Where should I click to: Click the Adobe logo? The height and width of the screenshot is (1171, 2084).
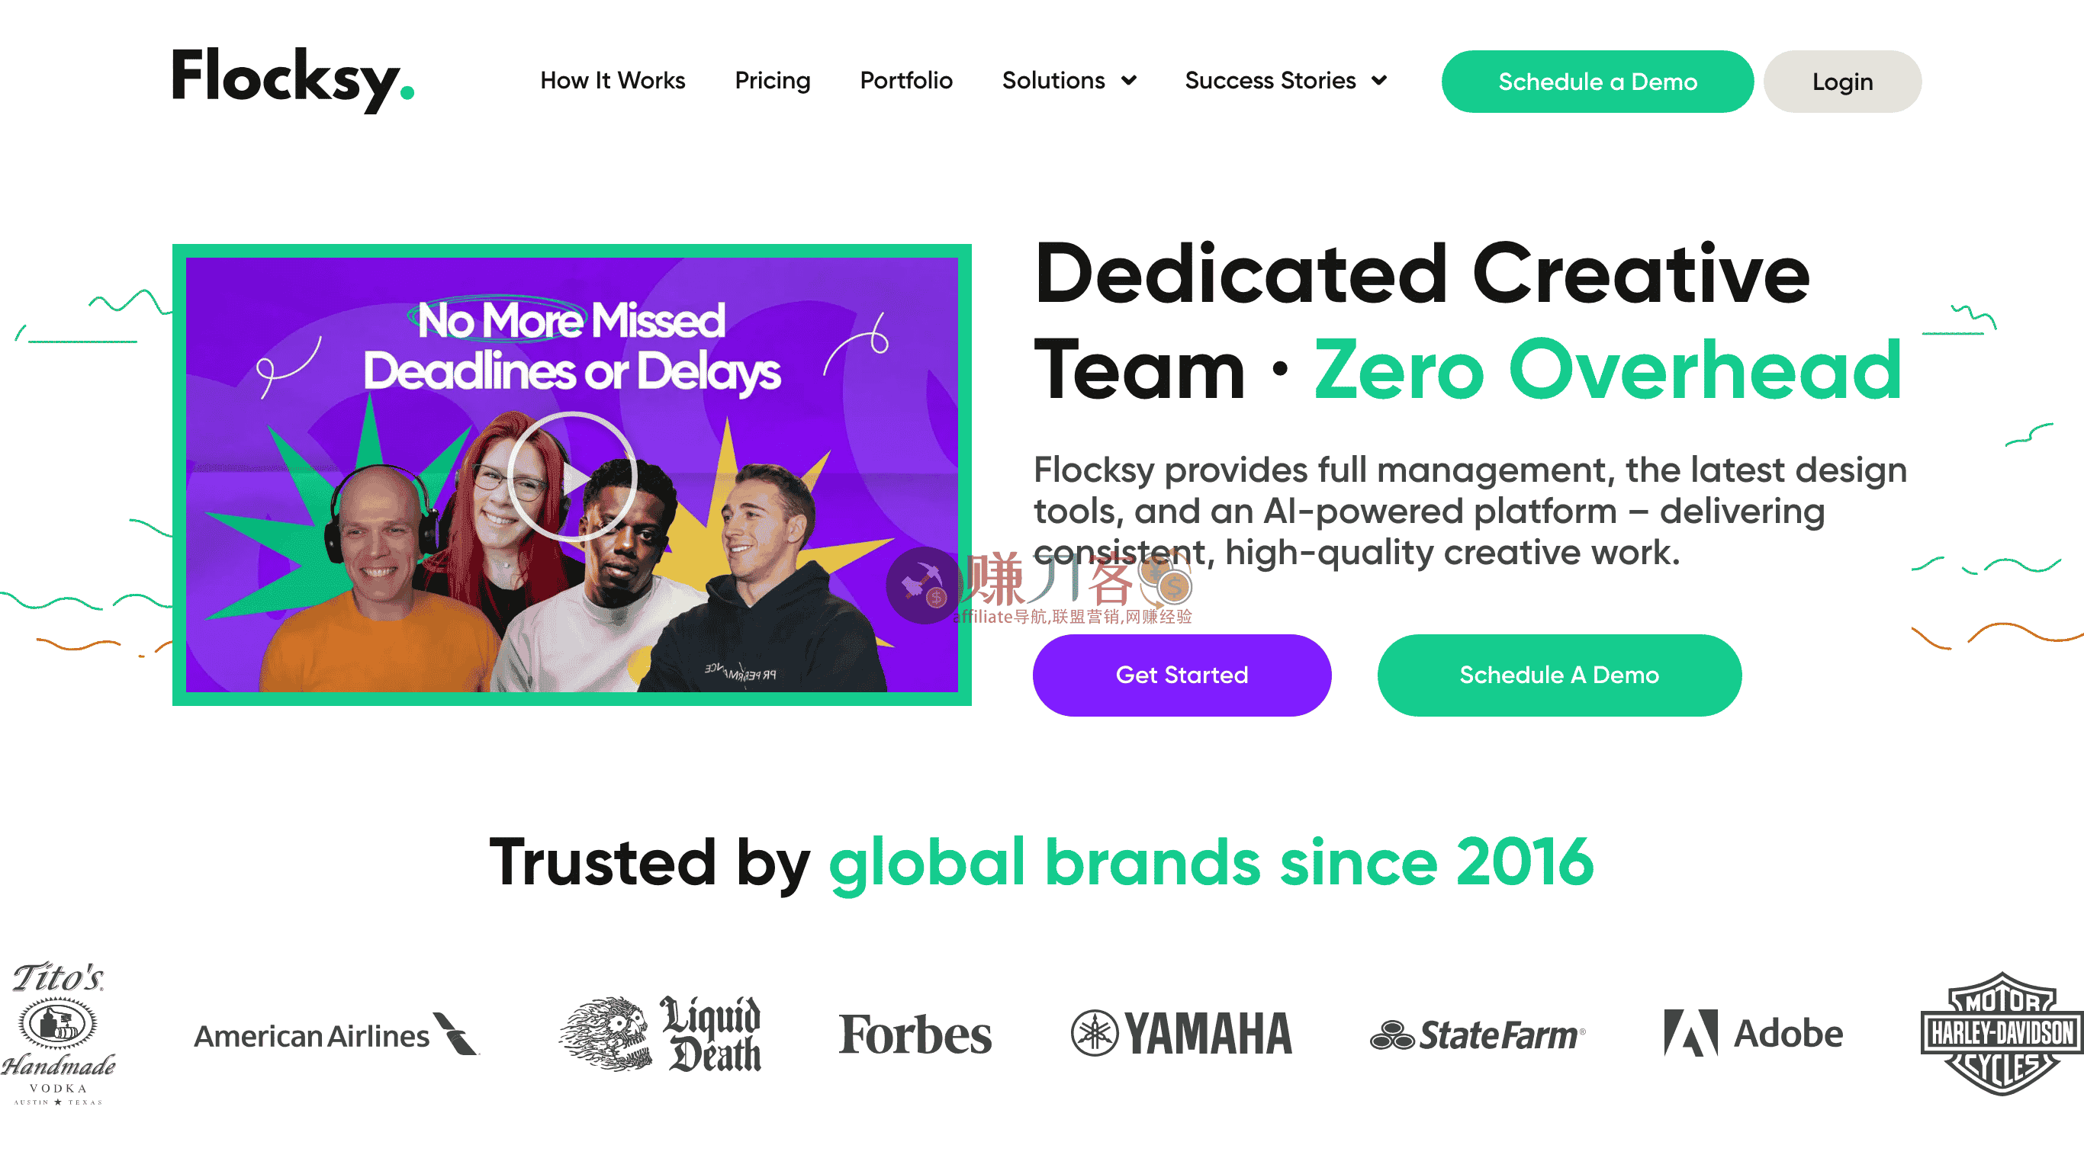1754,1033
